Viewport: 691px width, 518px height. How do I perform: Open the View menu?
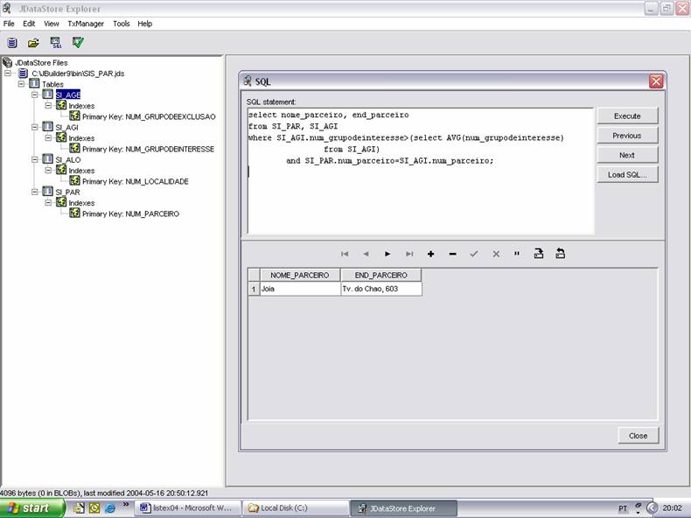[x=51, y=24]
